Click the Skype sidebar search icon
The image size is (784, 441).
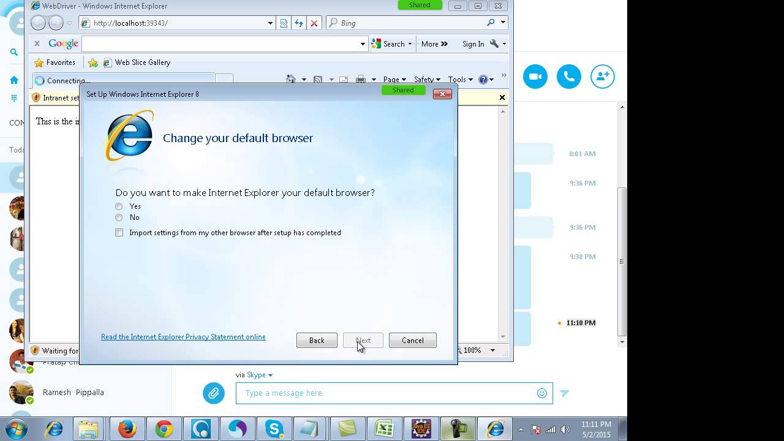[14, 52]
